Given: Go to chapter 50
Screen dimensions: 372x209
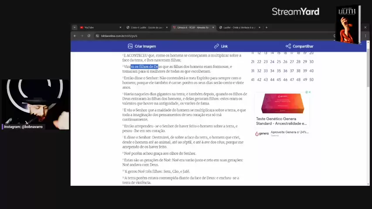Looking at the screenshot, I should (x=311, y=80).
